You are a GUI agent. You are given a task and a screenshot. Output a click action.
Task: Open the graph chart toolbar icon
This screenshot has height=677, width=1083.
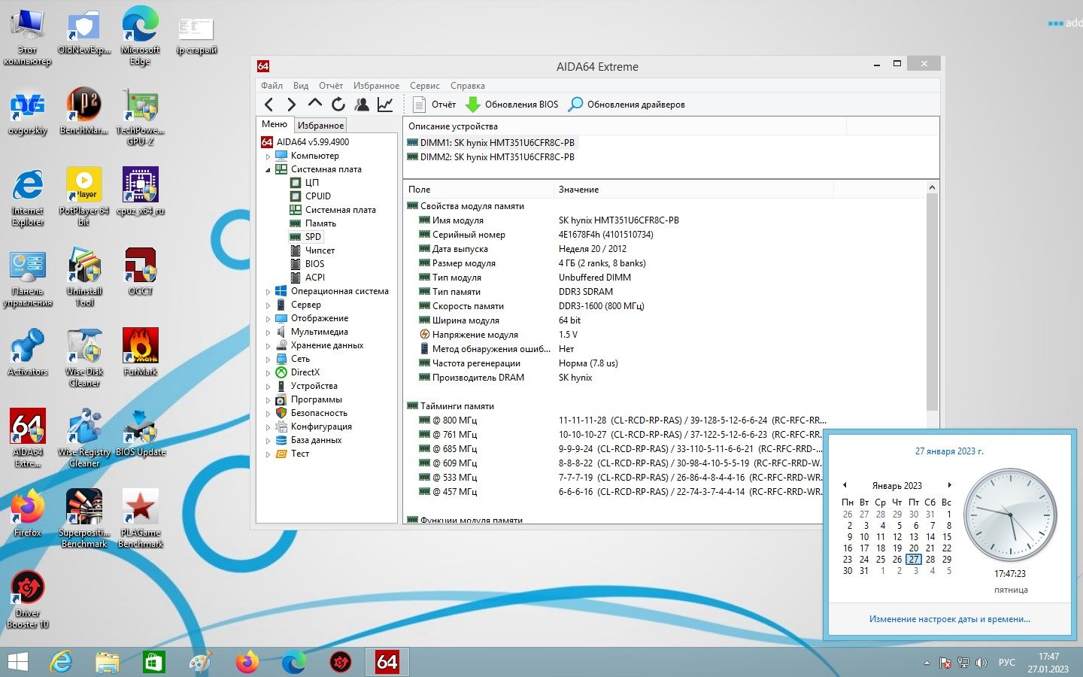385,105
